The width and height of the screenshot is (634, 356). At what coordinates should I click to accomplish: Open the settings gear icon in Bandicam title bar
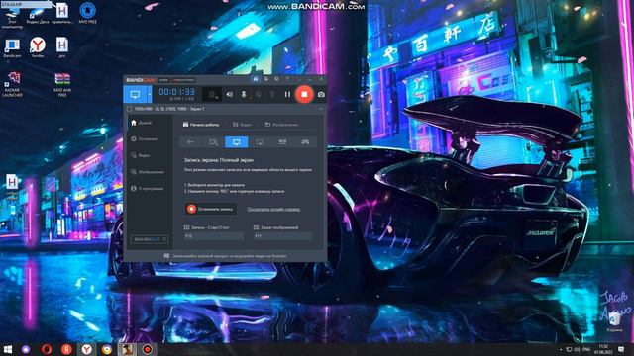[x=276, y=79]
